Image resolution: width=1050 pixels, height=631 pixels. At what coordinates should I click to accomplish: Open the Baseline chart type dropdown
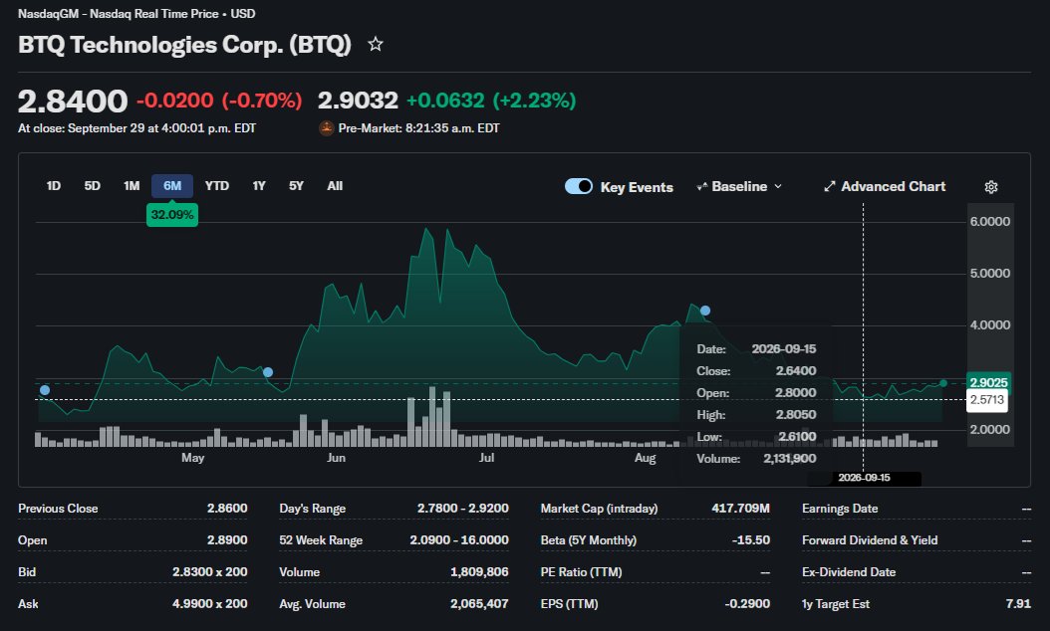pos(739,187)
